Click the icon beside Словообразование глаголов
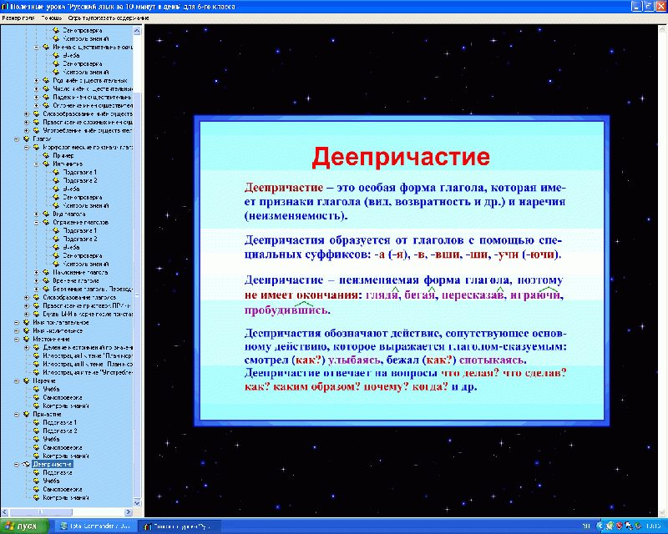Screen dimensions: 668x534 point(36,297)
